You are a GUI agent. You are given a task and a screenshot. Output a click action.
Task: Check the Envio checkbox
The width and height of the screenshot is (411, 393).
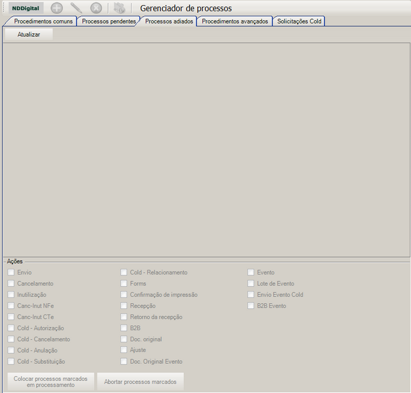(x=11, y=273)
